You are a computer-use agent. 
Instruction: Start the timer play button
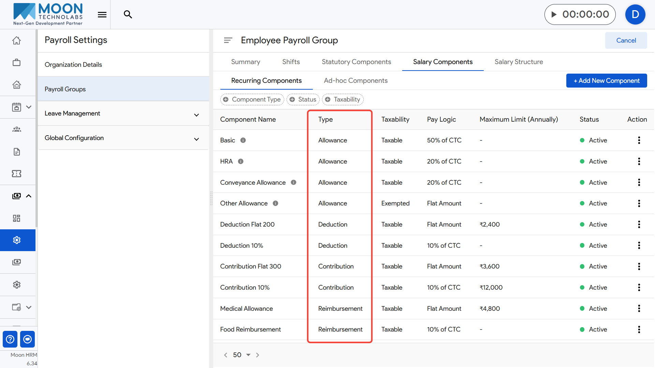pos(554,14)
